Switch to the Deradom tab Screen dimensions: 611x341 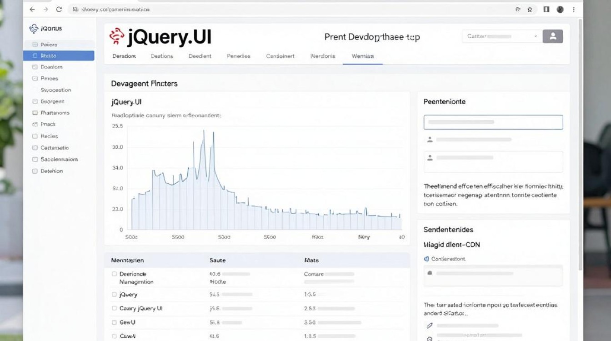(x=124, y=56)
